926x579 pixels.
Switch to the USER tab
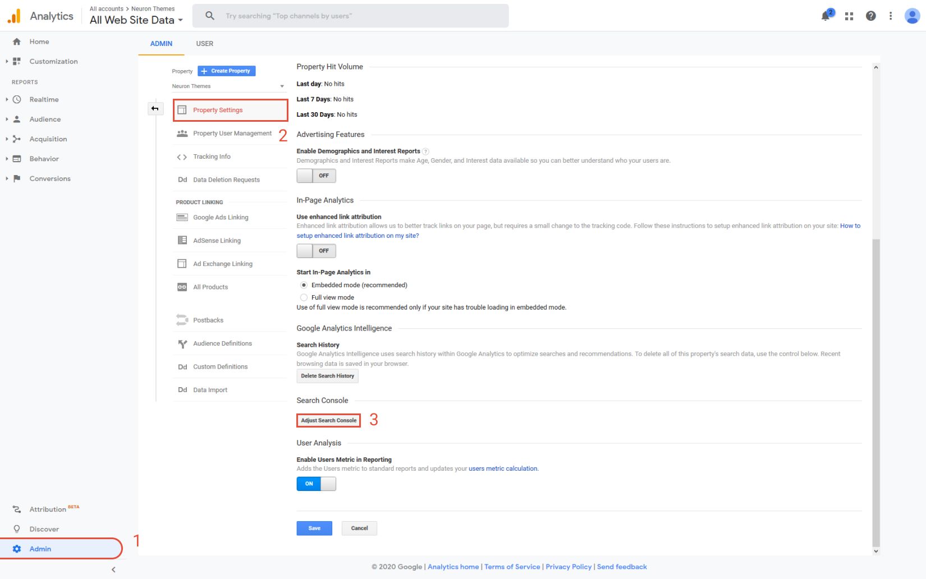pyautogui.click(x=204, y=43)
